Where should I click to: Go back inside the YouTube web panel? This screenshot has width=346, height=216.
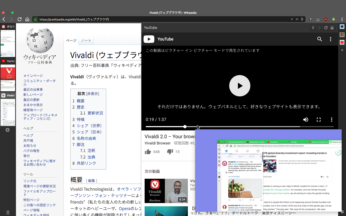coord(313,28)
